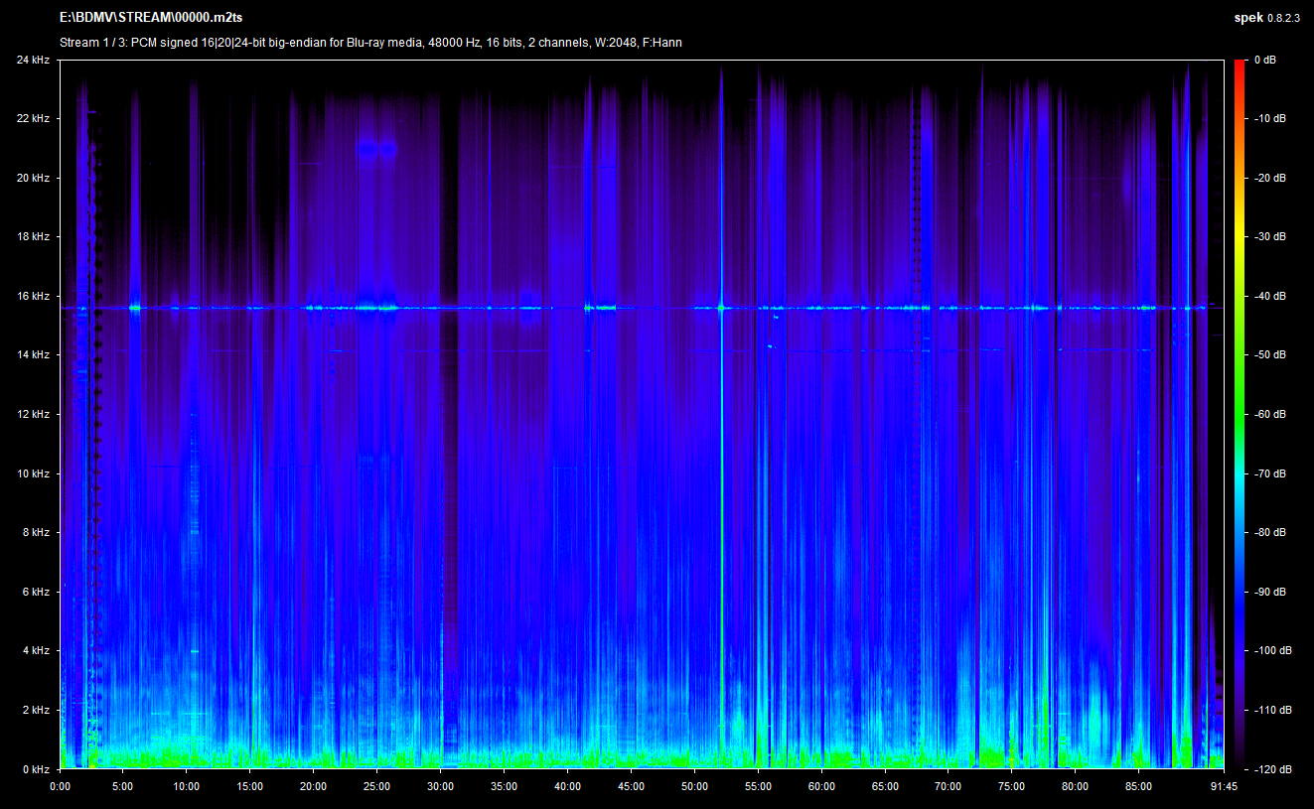Click the 16 kHz frequency axis label
This screenshot has height=809, width=1314.
32,297
